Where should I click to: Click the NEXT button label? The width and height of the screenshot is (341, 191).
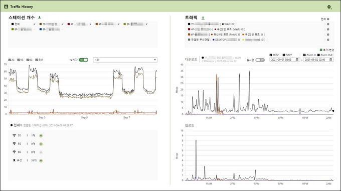click(x=289, y=55)
